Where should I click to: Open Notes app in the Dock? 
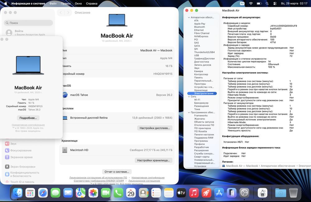pos(169,193)
